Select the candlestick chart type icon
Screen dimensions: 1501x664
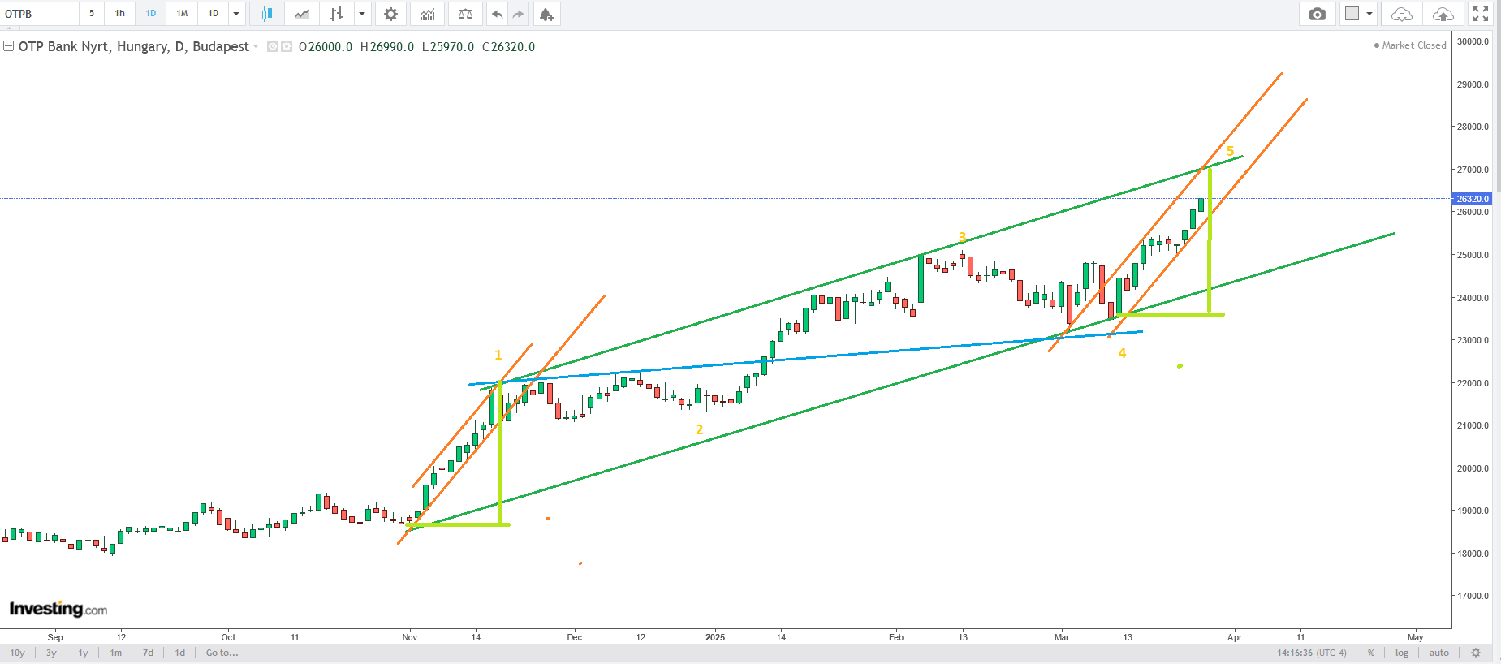[266, 14]
